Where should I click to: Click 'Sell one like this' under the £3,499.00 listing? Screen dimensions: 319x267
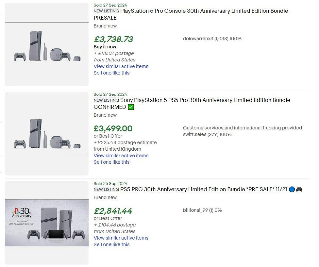pos(111,162)
